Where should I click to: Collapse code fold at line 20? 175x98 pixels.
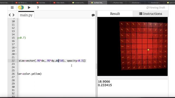(x=16, y=54)
